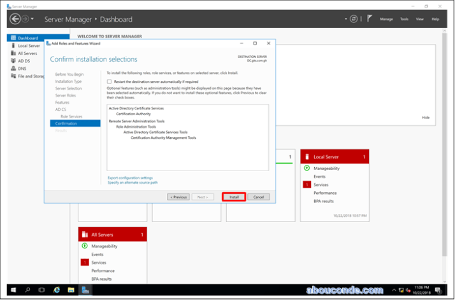Select Local Server in the sidebar
The width and height of the screenshot is (455, 308).
29,46
